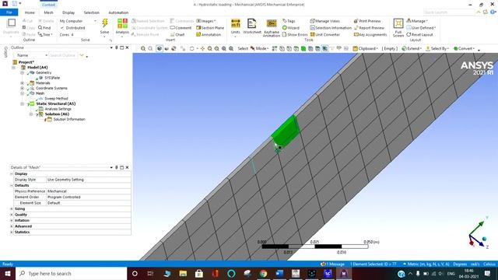Expand the Statistics section in Details
Image resolution: width=498 pixels, height=280 pixels.
click(x=12, y=232)
